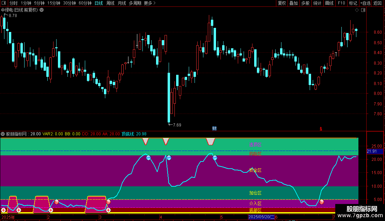Click the 介入区 zone label
The width and height of the screenshot is (385, 221).
(x=255, y=203)
